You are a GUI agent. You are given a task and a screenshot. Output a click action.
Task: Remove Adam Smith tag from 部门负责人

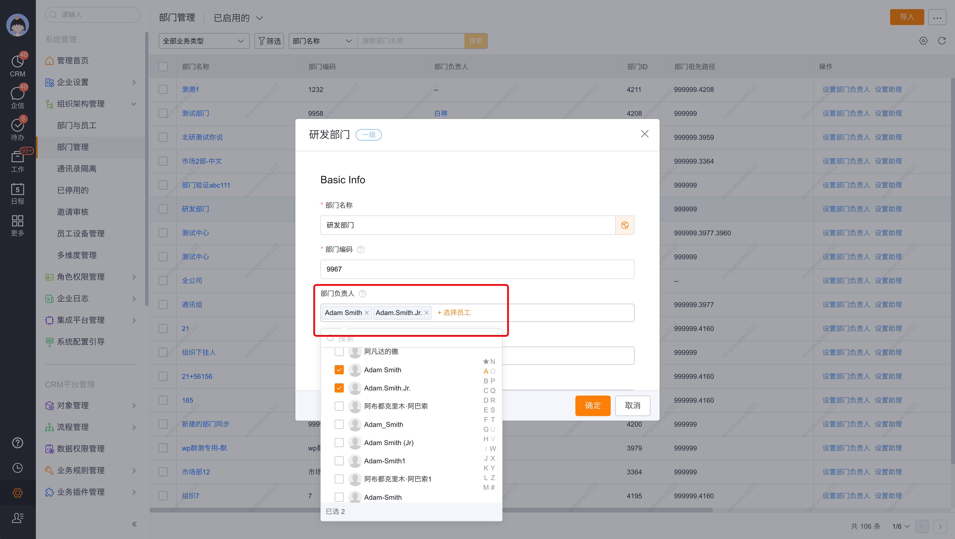point(367,313)
